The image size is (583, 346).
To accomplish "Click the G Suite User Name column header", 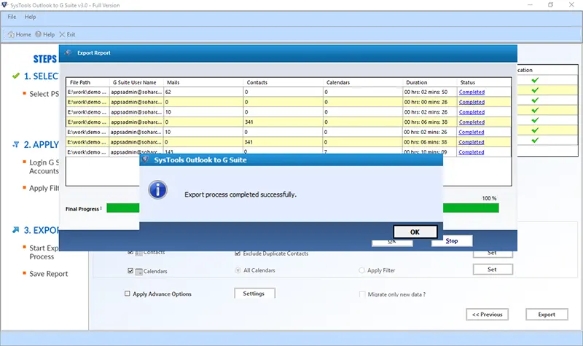I will (x=136, y=82).
